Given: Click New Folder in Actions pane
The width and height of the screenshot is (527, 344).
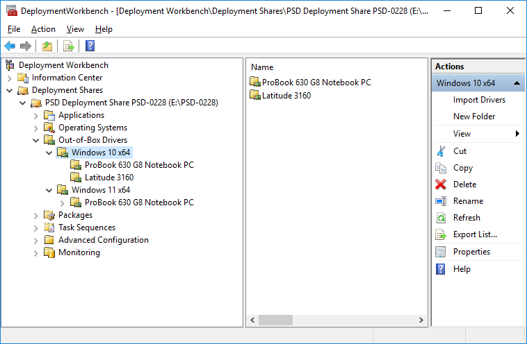Looking at the screenshot, I should [x=473, y=117].
